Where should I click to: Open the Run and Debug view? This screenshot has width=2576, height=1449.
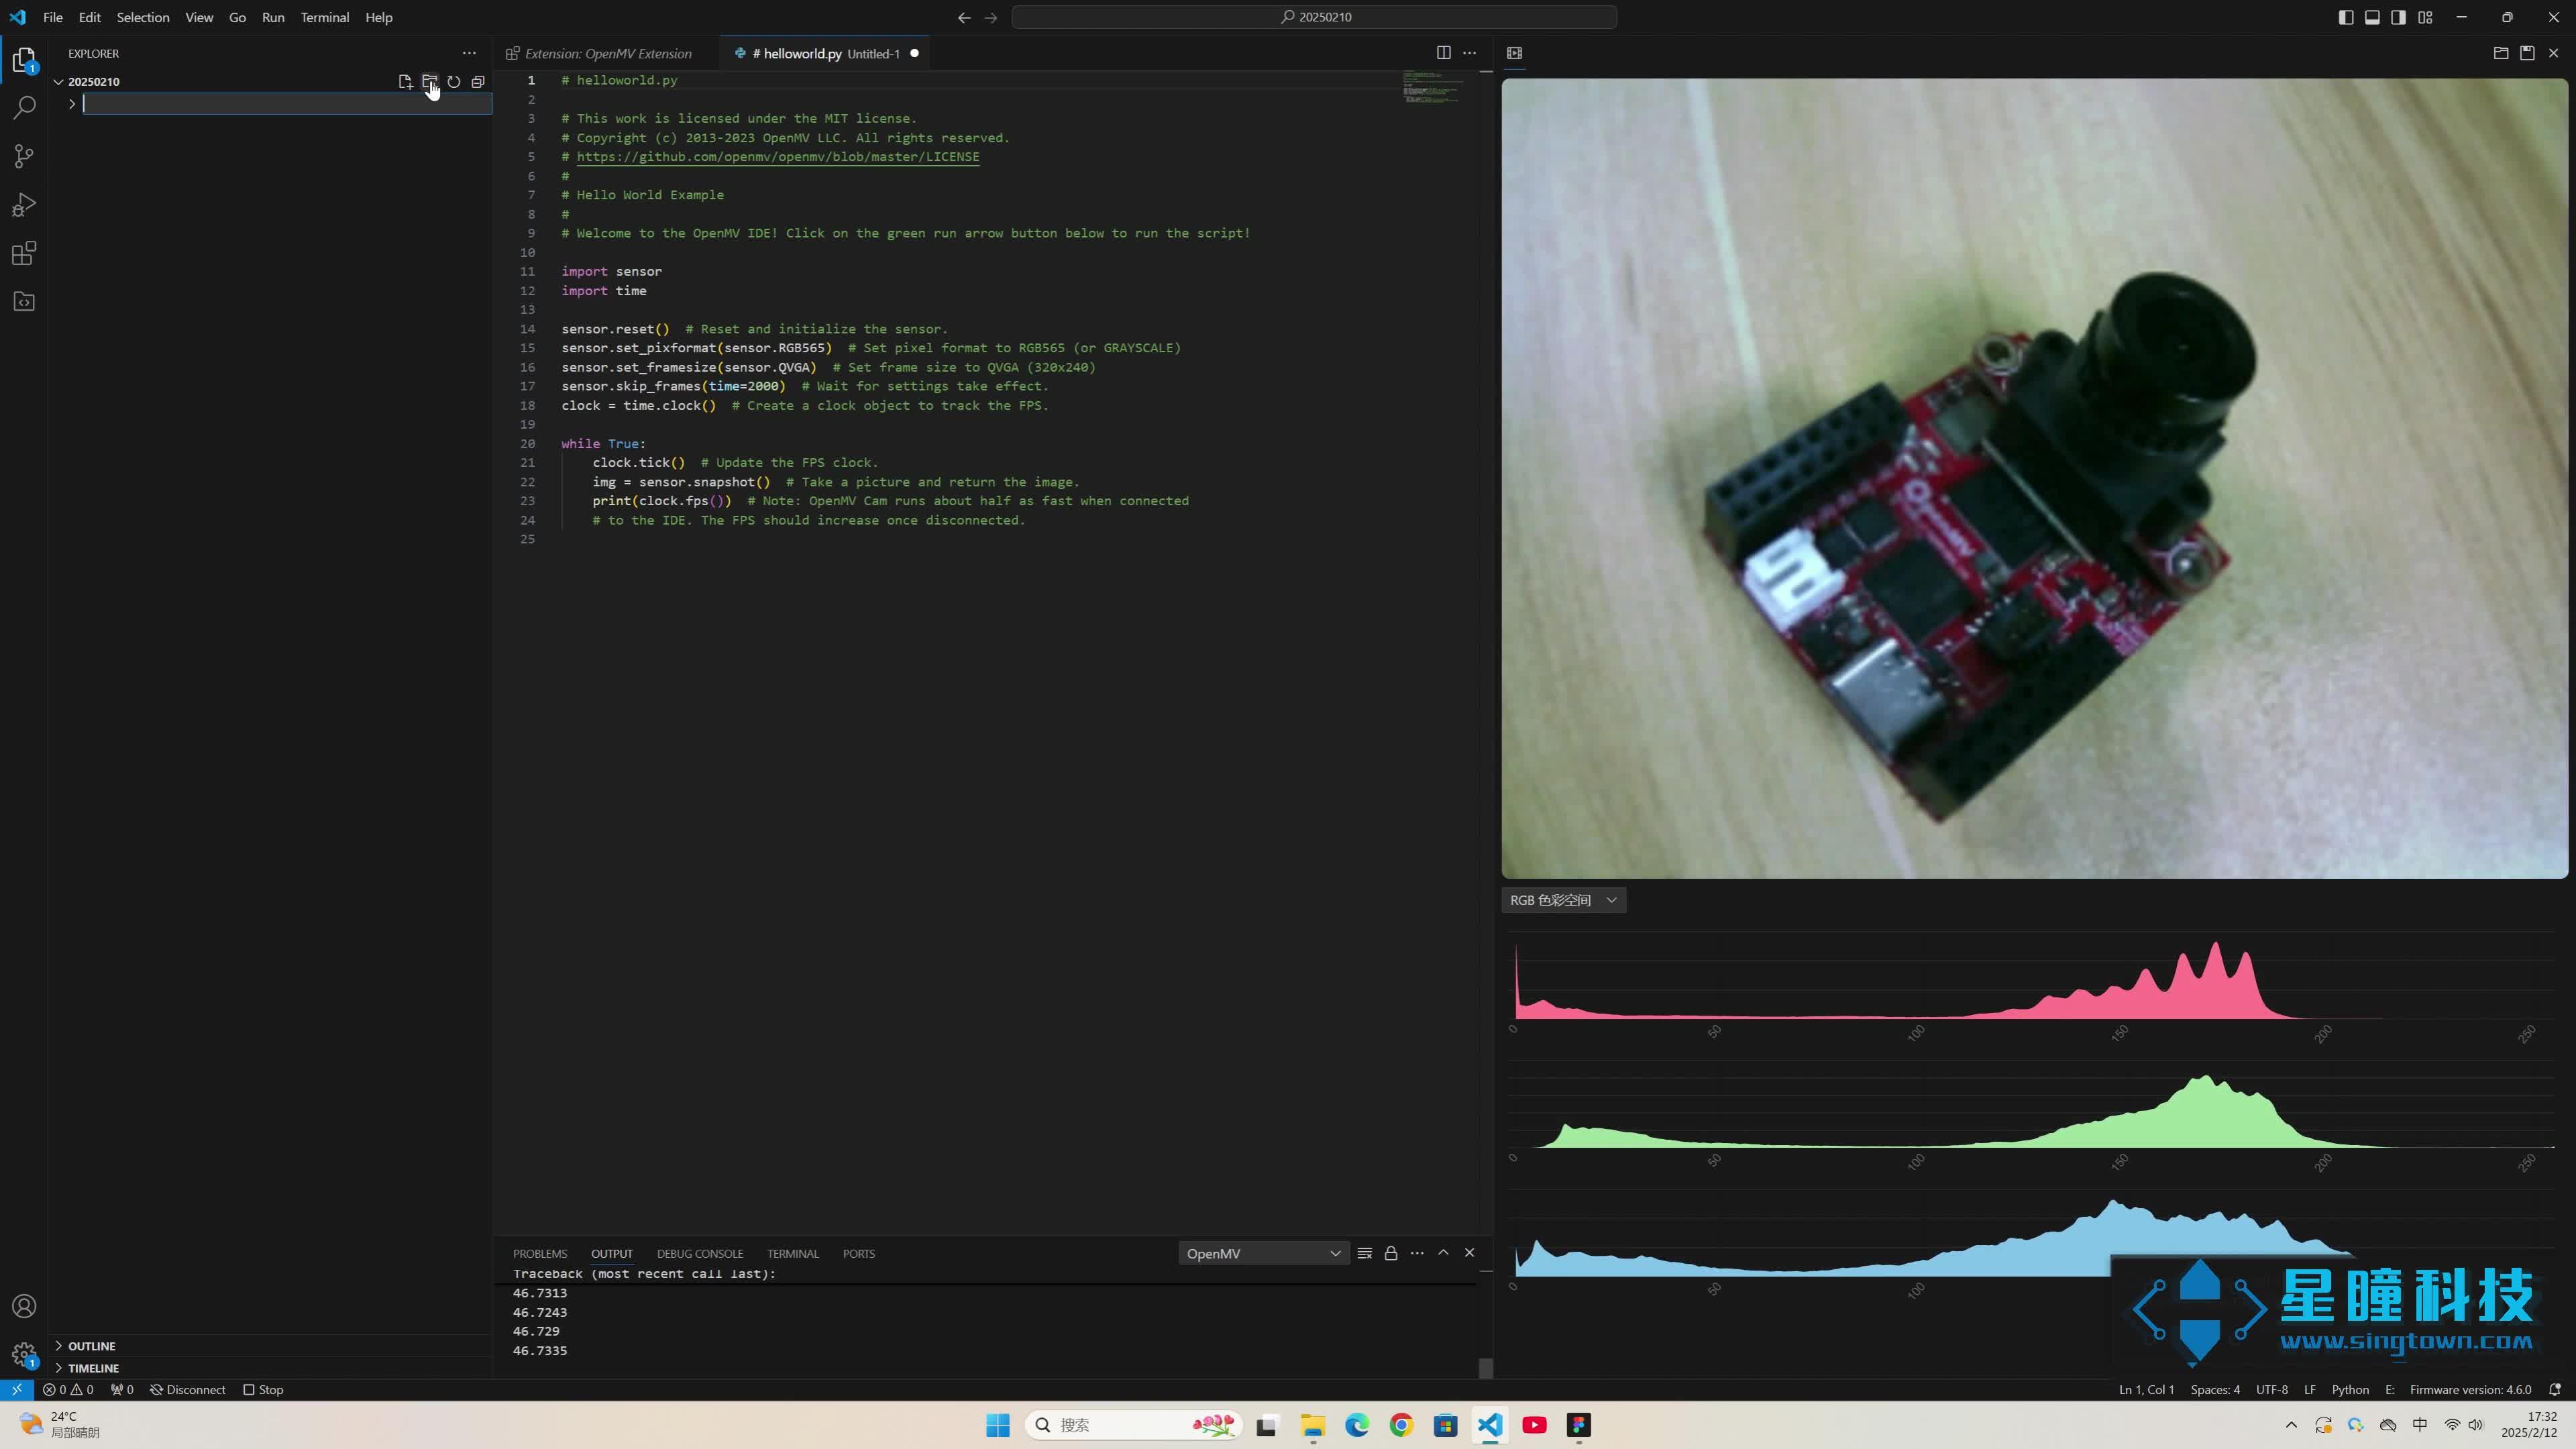[x=24, y=205]
